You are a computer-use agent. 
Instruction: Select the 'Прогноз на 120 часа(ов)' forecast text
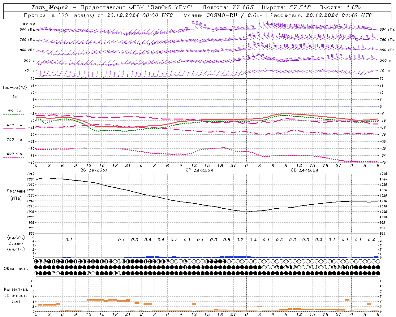pos(59,15)
